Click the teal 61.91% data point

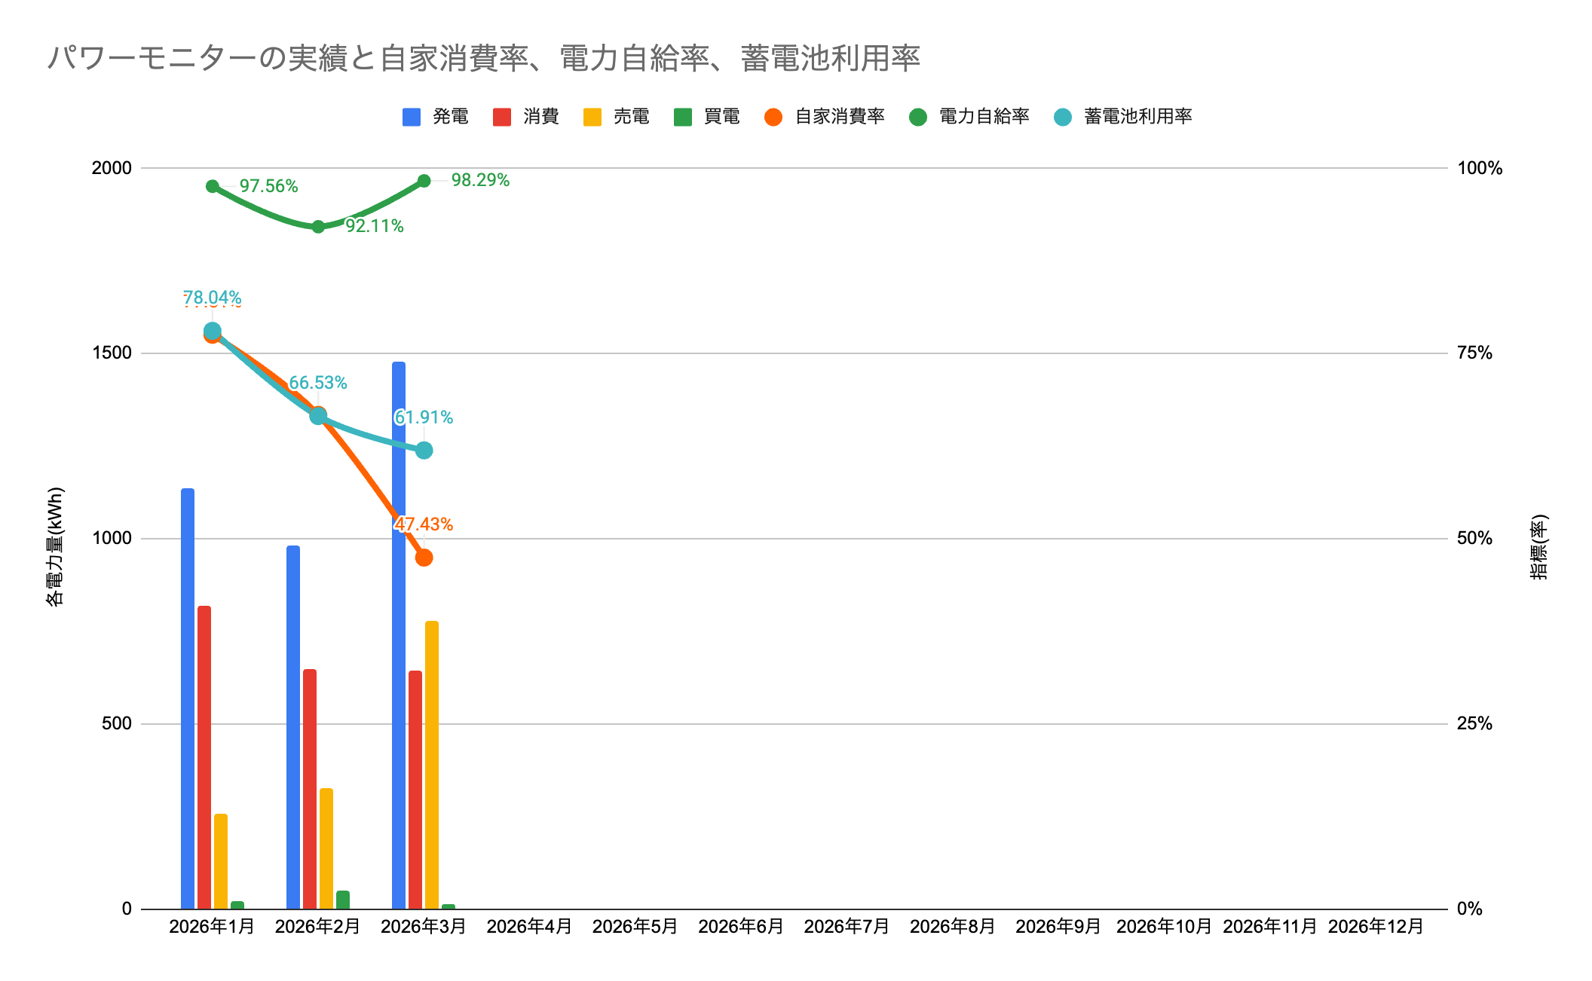pos(424,451)
